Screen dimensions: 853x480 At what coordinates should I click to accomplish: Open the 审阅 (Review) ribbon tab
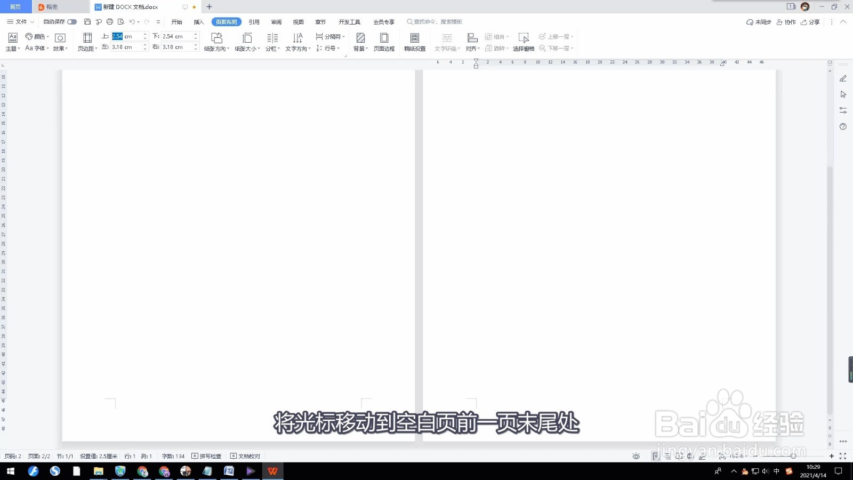pyautogui.click(x=276, y=21)
